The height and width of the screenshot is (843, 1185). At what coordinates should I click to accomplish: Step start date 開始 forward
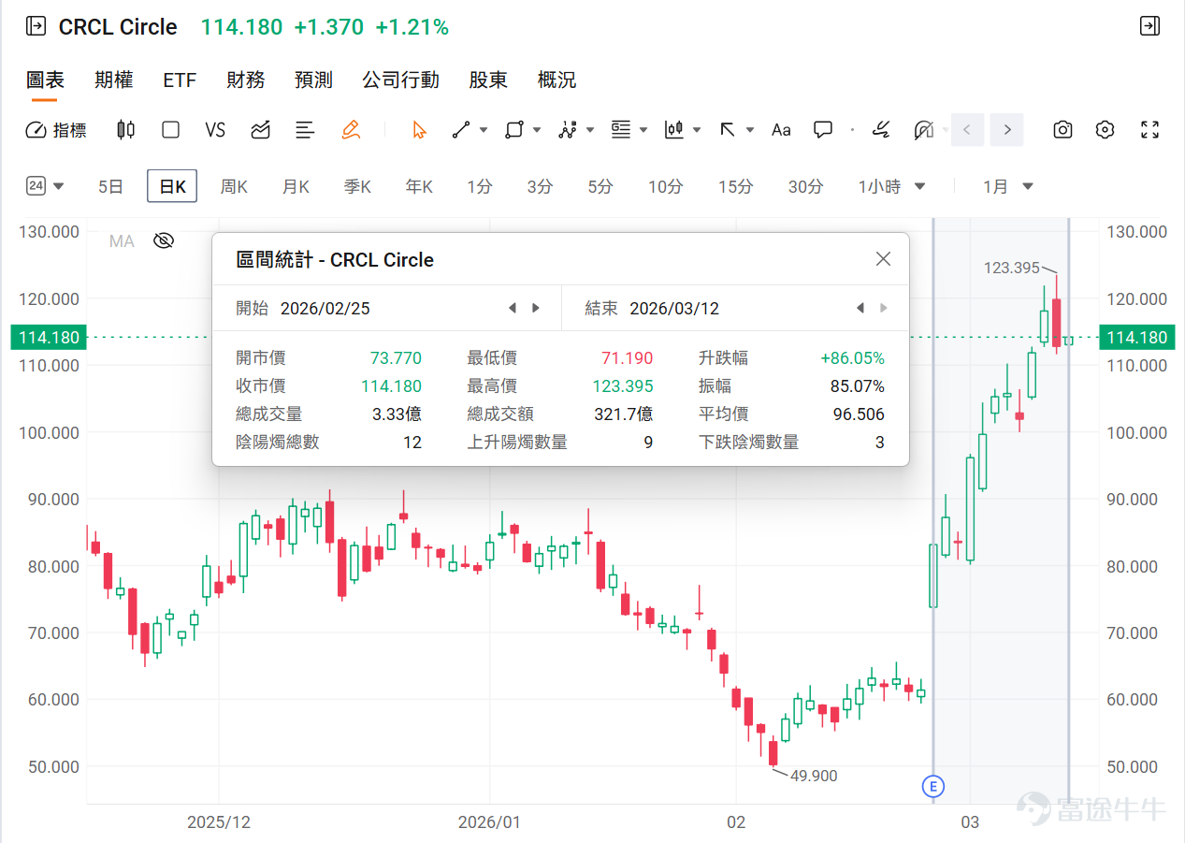click(536, 308)
